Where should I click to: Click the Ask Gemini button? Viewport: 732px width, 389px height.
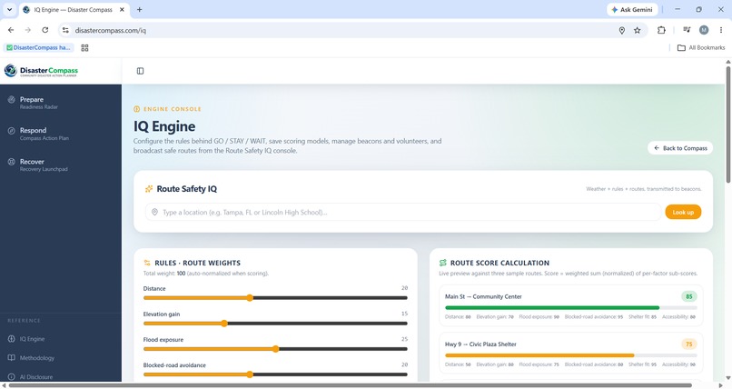point(632,9)
